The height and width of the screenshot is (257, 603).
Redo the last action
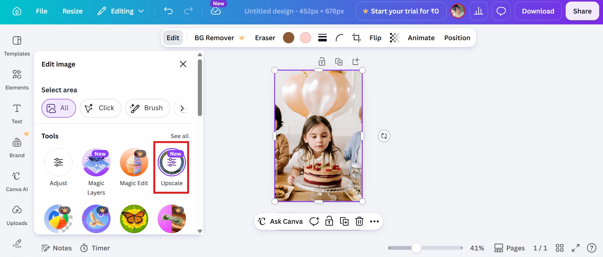tap(188, 11)
